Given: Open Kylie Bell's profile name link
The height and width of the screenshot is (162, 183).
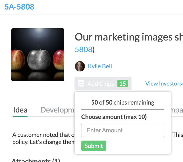Looking at the screenshot, I should [100, 66].
